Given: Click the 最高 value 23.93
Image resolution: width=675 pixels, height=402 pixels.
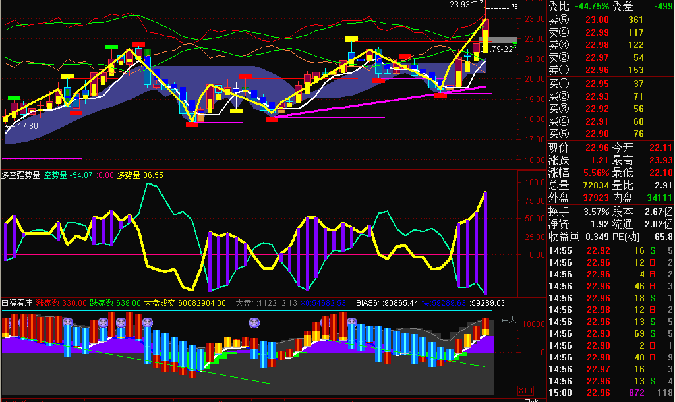Looking at the screenshot, I should click(x=660, y=160).
